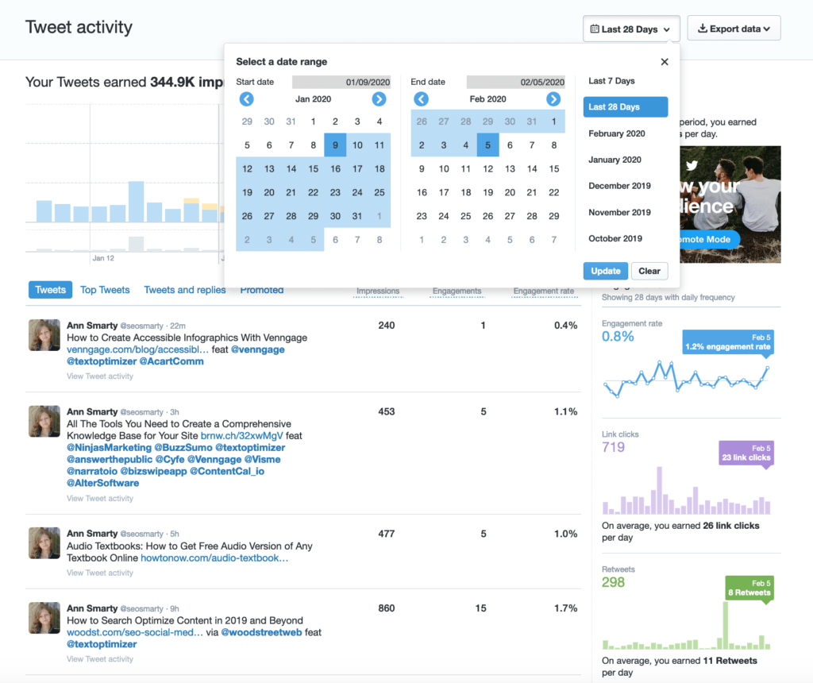
Task: Click Ann Smarty's profile avatar on the first tweet
Action: (44, 334)
